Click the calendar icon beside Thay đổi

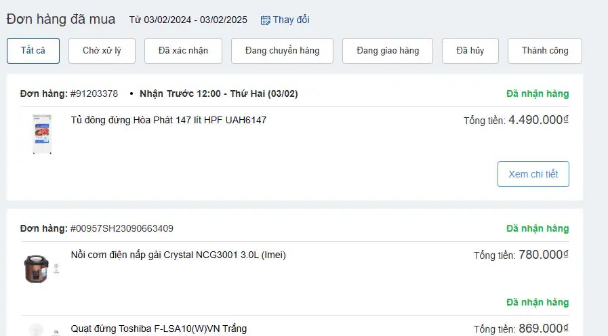(x=265, y=20)
